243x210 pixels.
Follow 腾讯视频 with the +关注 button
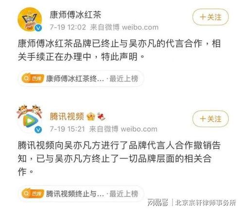[210, 119]
